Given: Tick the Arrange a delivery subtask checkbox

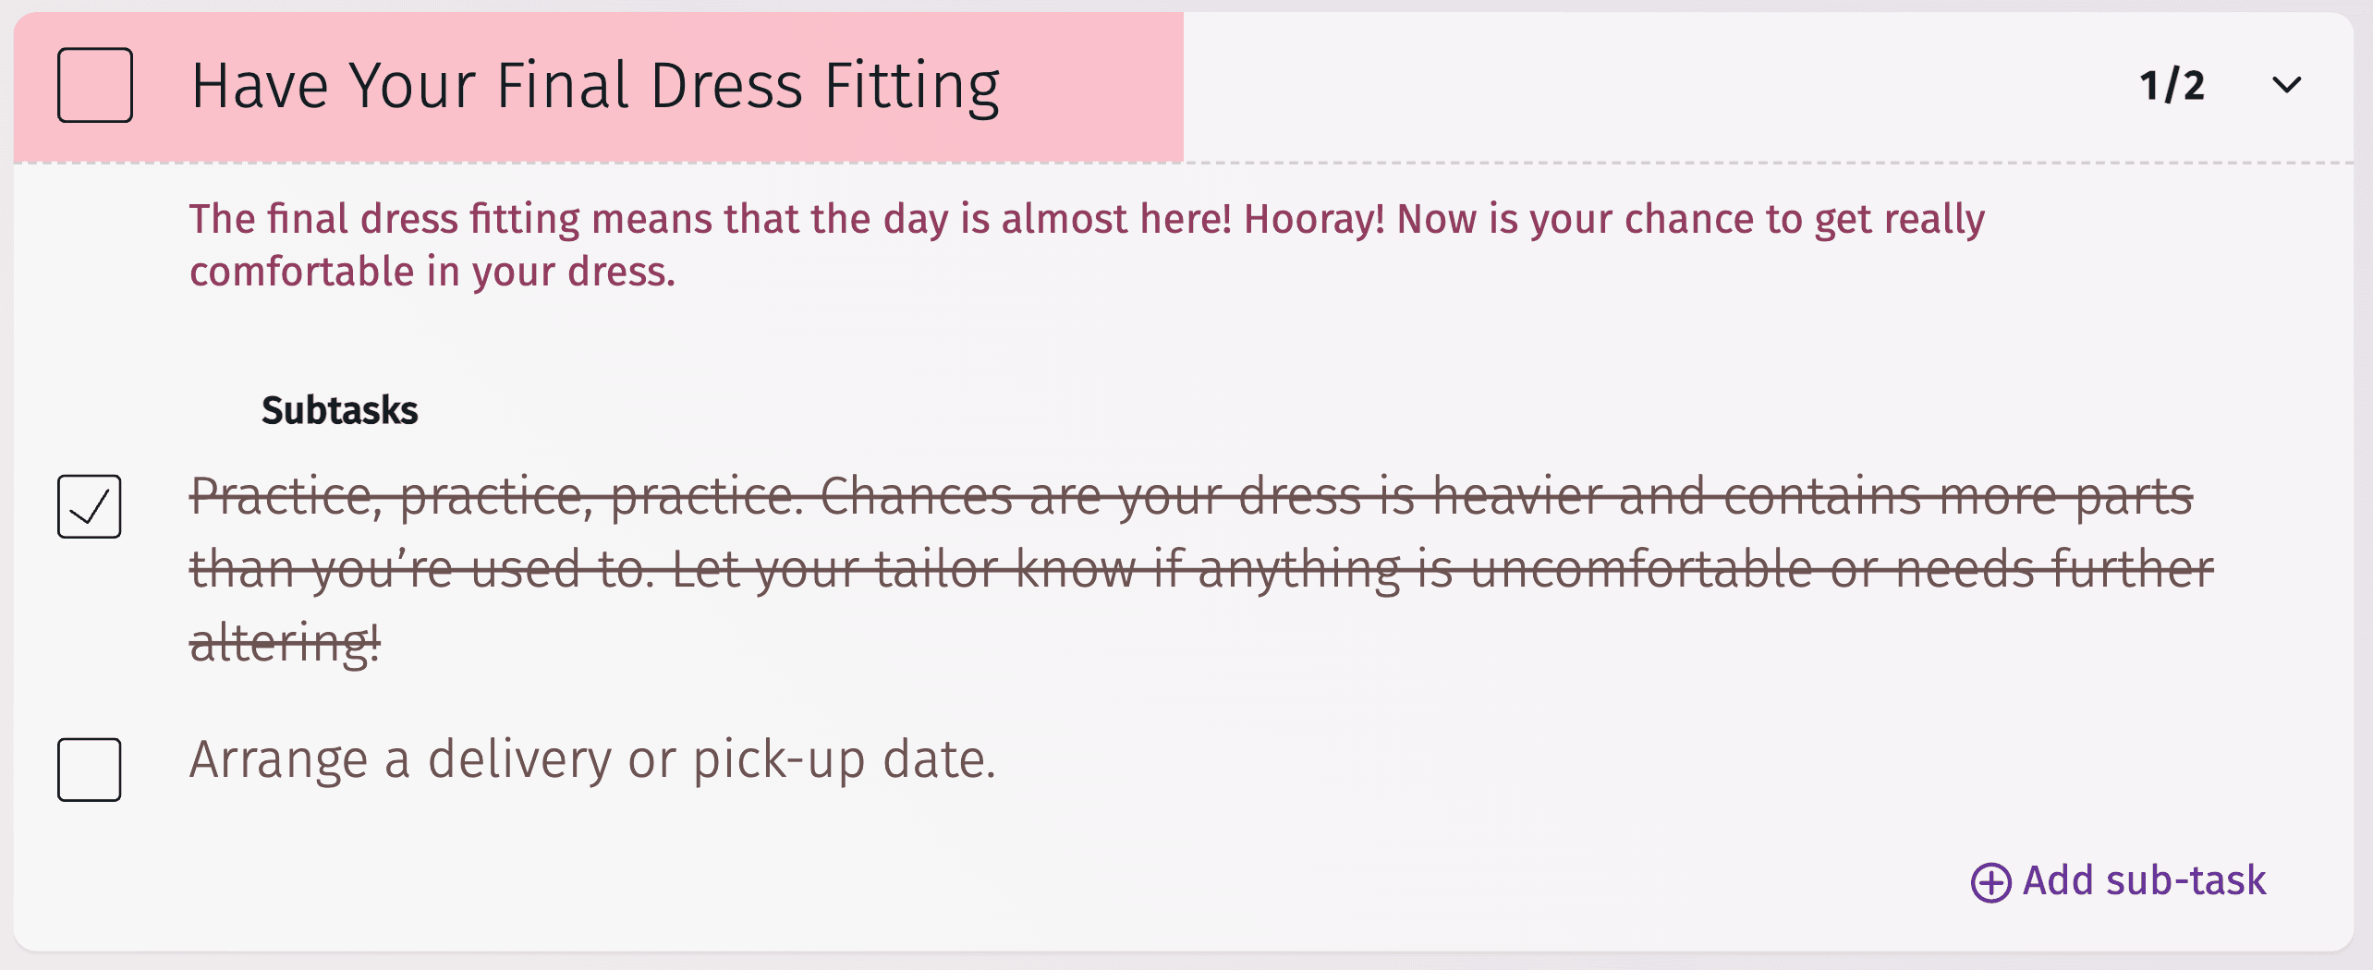Looking at the screenshot, I should [x=89, y=769].
